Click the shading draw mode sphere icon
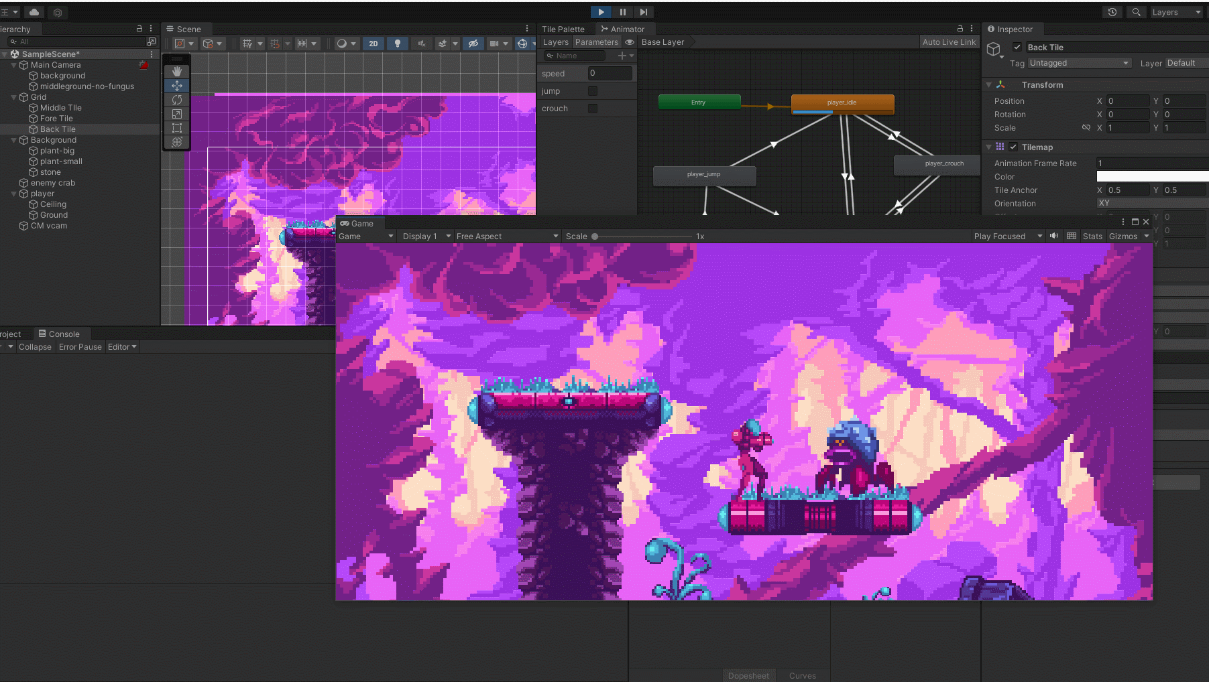Image resolution: width=1209 pixels, height=682 pixels. coord(346,44)
